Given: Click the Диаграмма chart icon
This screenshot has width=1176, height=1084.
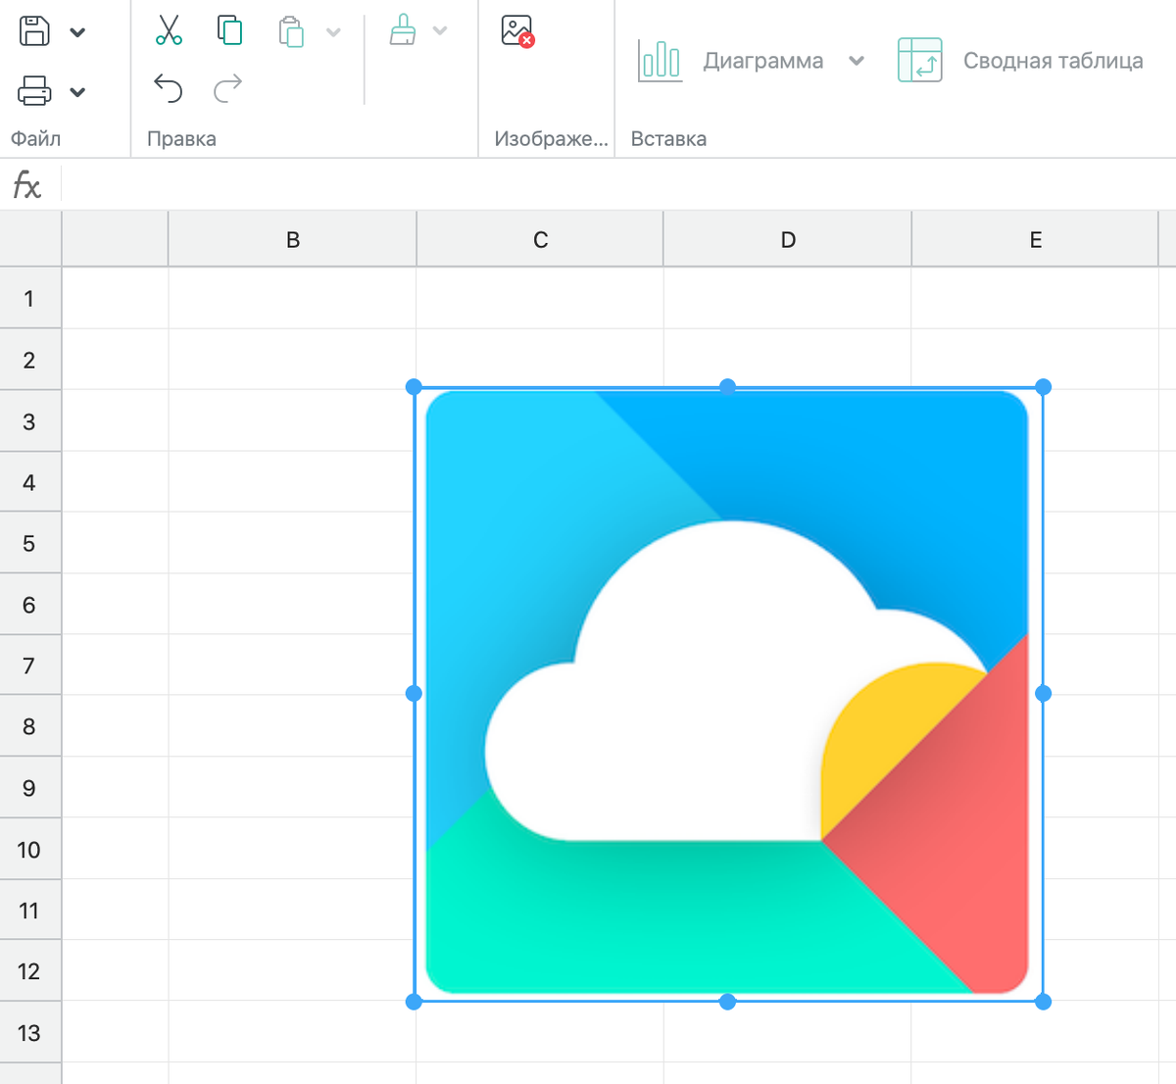Looking at the screenshot, I should click(660, 61).
